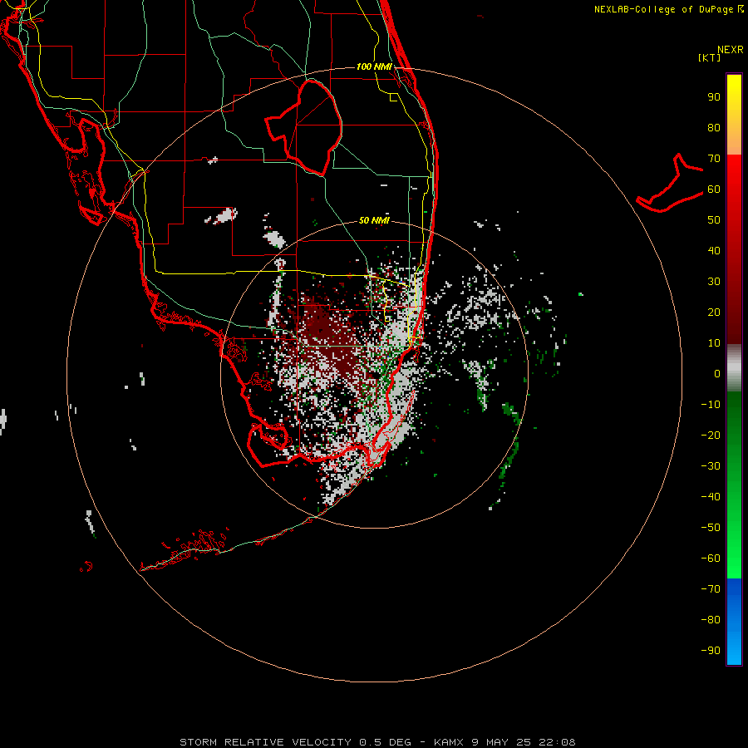Select the 0 scale value
Image resolution: width=748 pixels, height=748 pixels.
click(717, 373)
